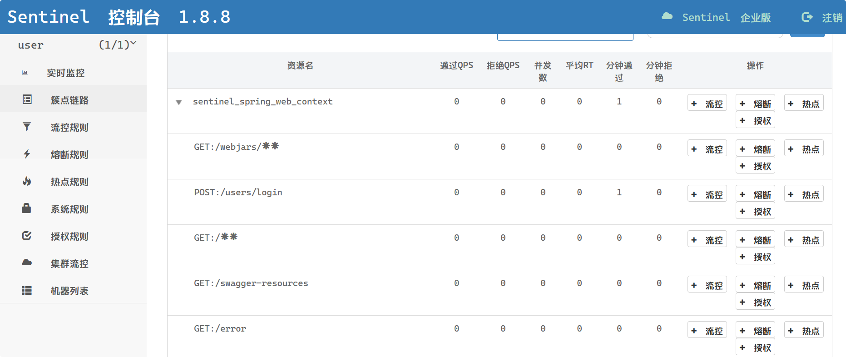Screen dimensions: 846x357
Task: Add 授权 rule for POST:/users/login
Action: pyautogui.click(x=755, y=211)
